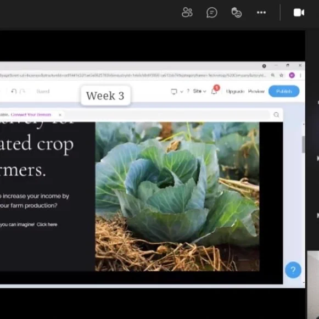This screenshot has height=319, width=319.
Task: Click the Saved status label
Action: pos(43,91)
